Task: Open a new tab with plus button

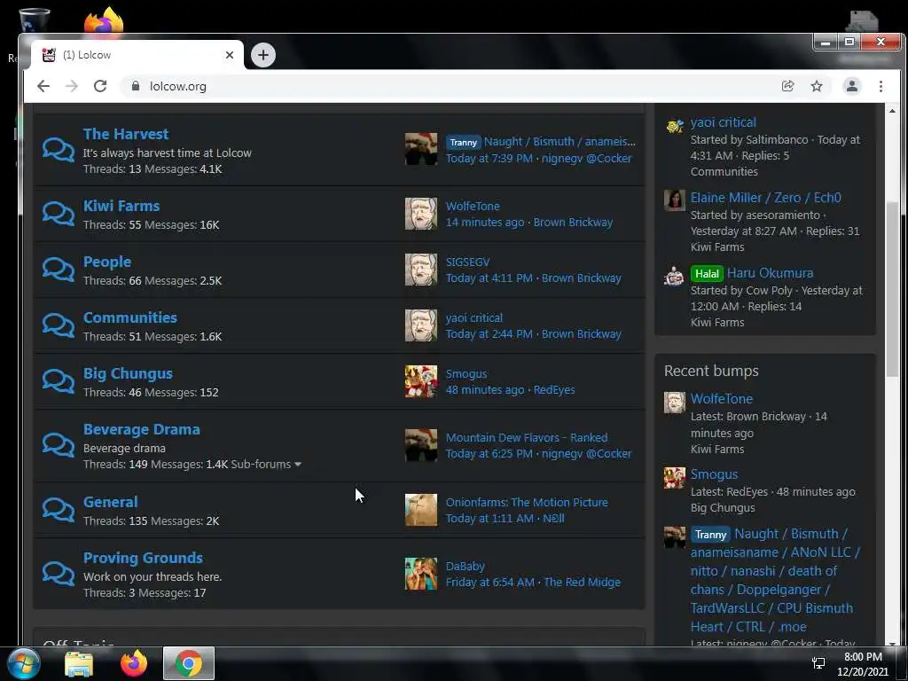Action: point(263,55)
